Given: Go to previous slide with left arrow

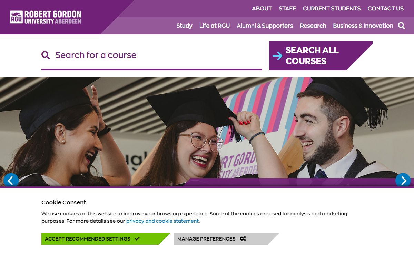Looking at the screenshot, I should [x=11, y=180].
